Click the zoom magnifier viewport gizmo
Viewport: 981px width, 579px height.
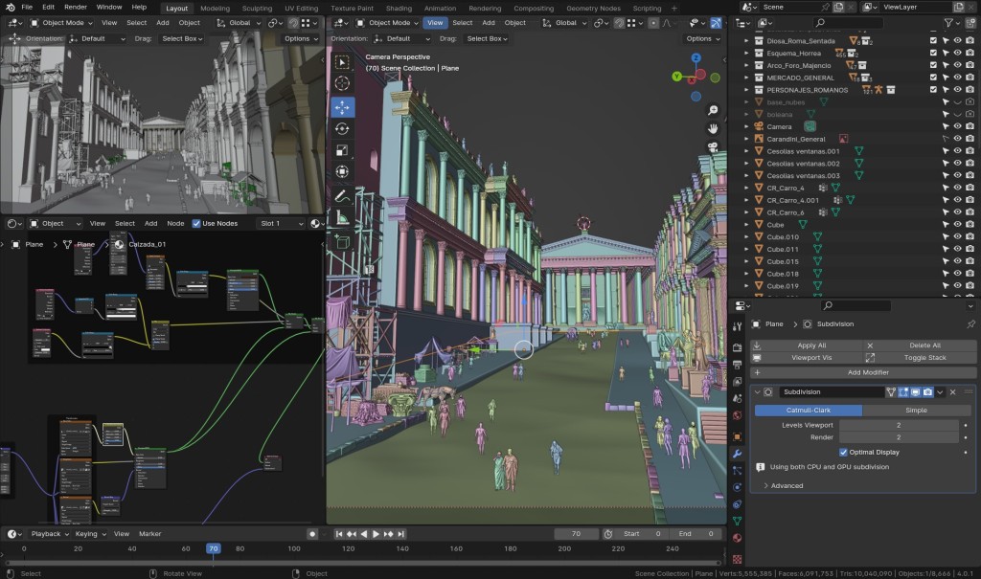point(713,107)
